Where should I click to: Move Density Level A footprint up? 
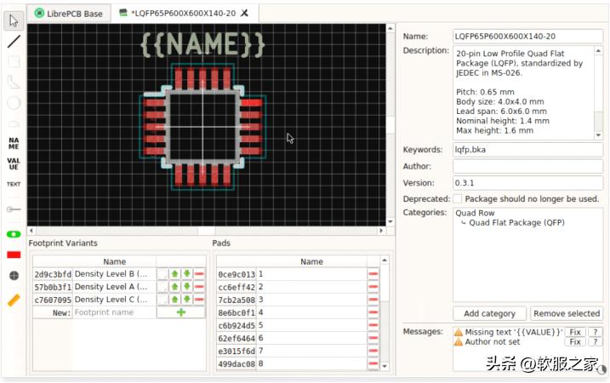click(174, 288)
